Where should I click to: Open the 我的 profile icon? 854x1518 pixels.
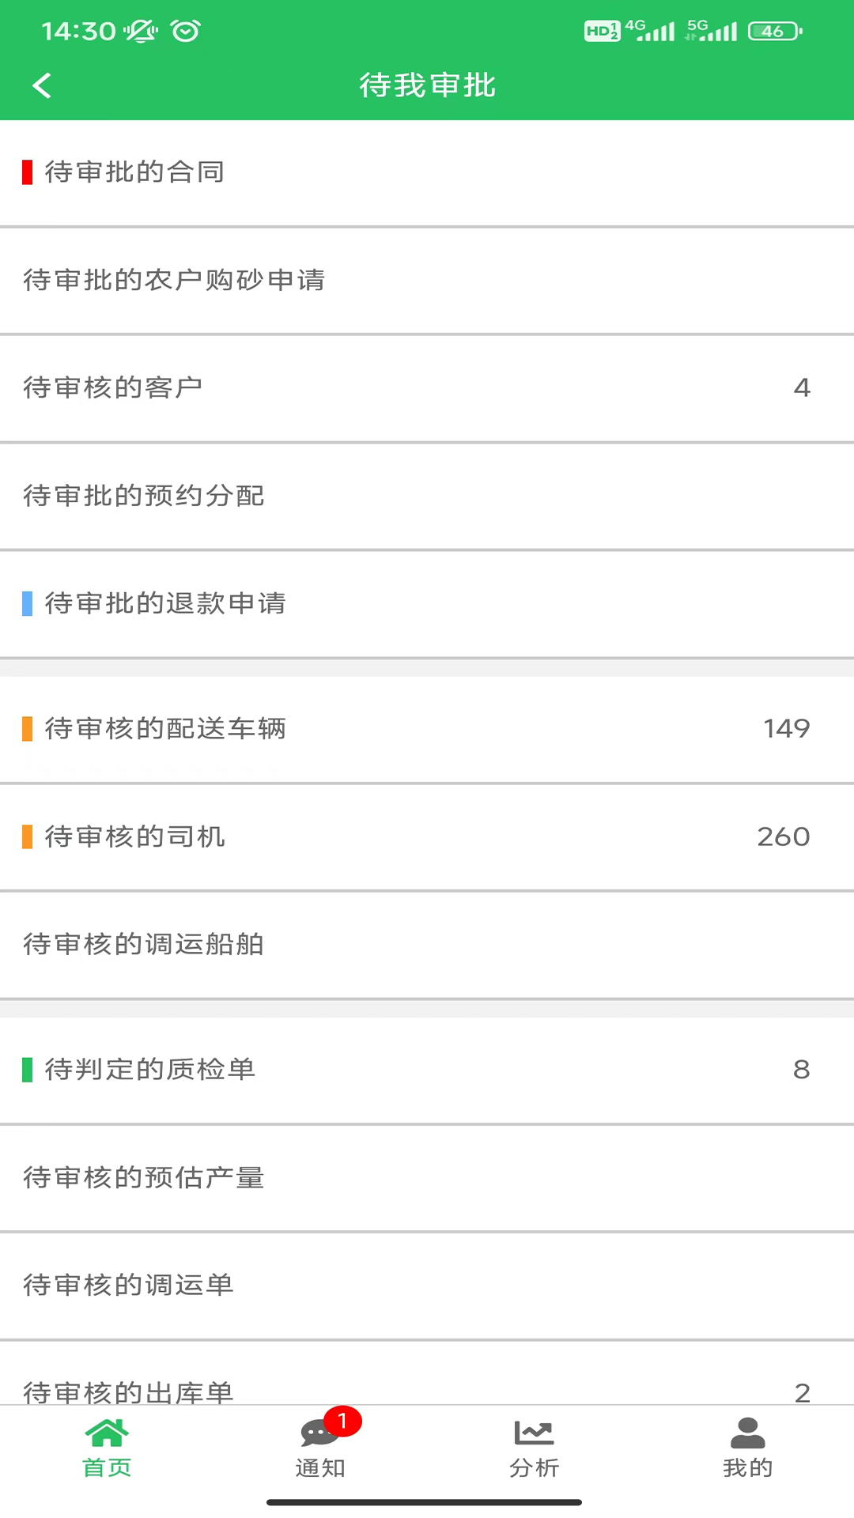point(747,1433)
